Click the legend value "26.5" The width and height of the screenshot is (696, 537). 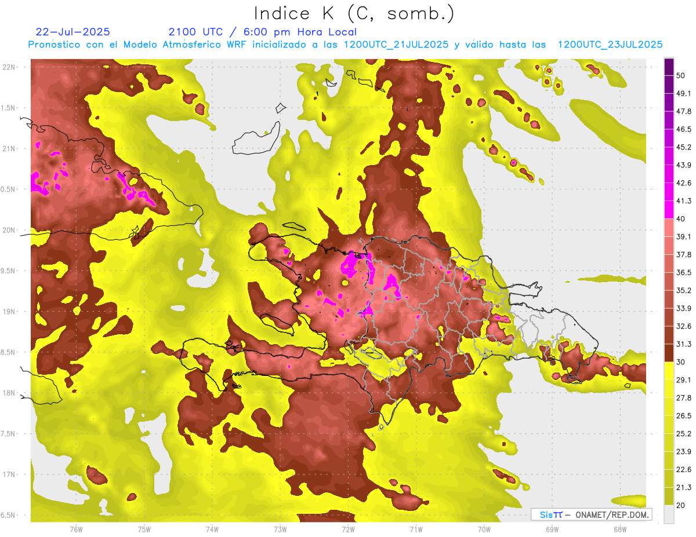click(684, 416)
